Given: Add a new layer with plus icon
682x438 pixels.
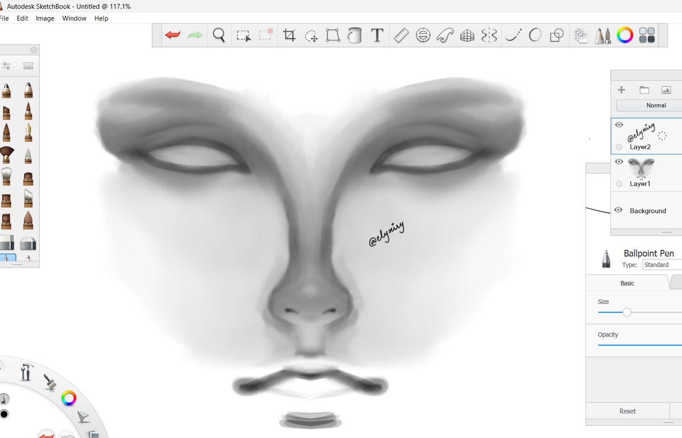Looking at the screenshot, I should (x=622, y=90).
